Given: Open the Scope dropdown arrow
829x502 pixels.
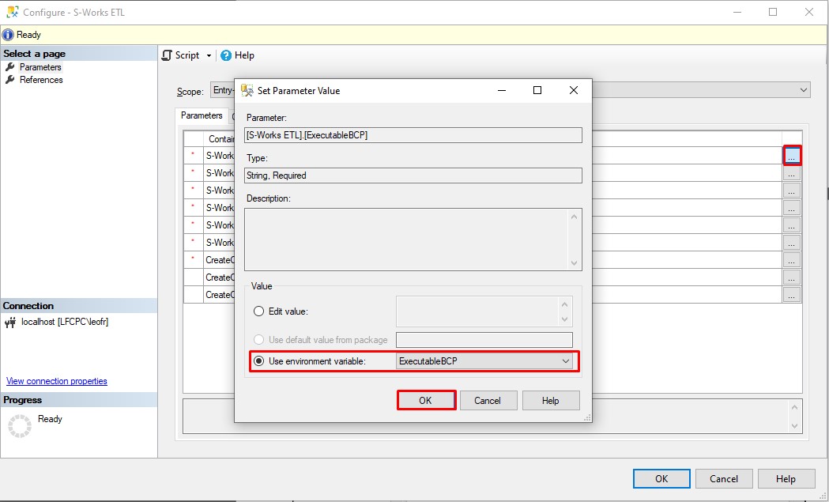Looking at the screenshot, I should [804, 90].
